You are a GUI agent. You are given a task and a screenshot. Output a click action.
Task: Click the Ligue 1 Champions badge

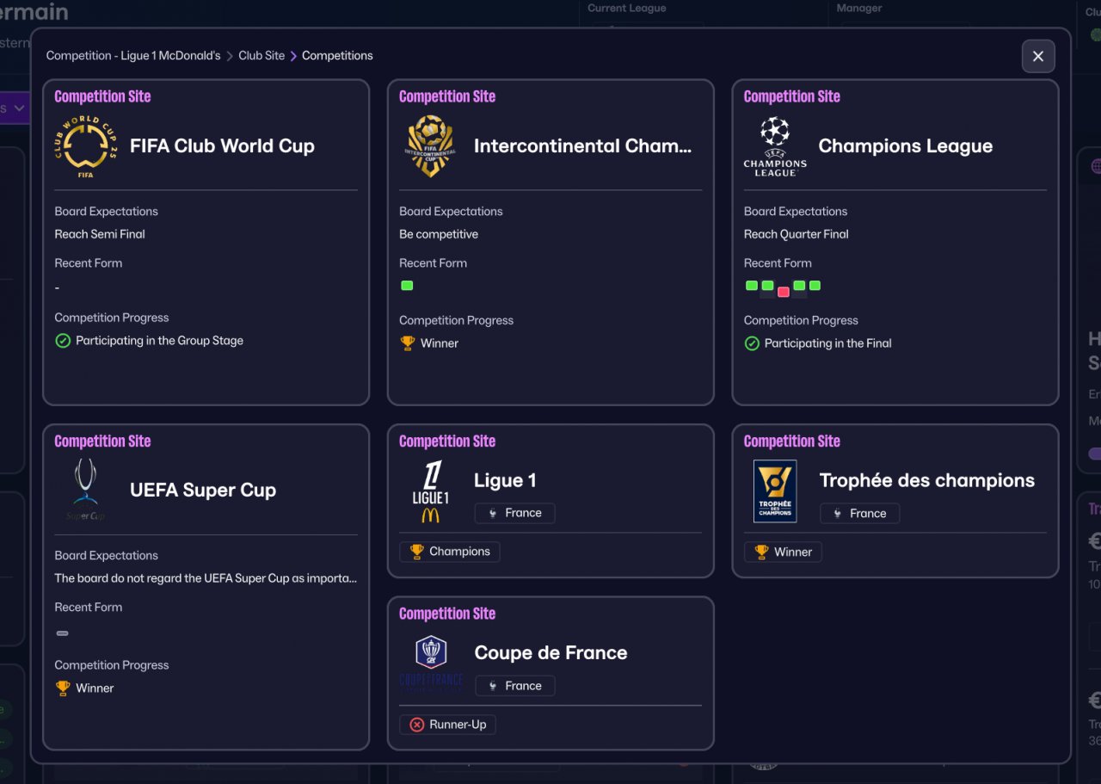point(449,552)
